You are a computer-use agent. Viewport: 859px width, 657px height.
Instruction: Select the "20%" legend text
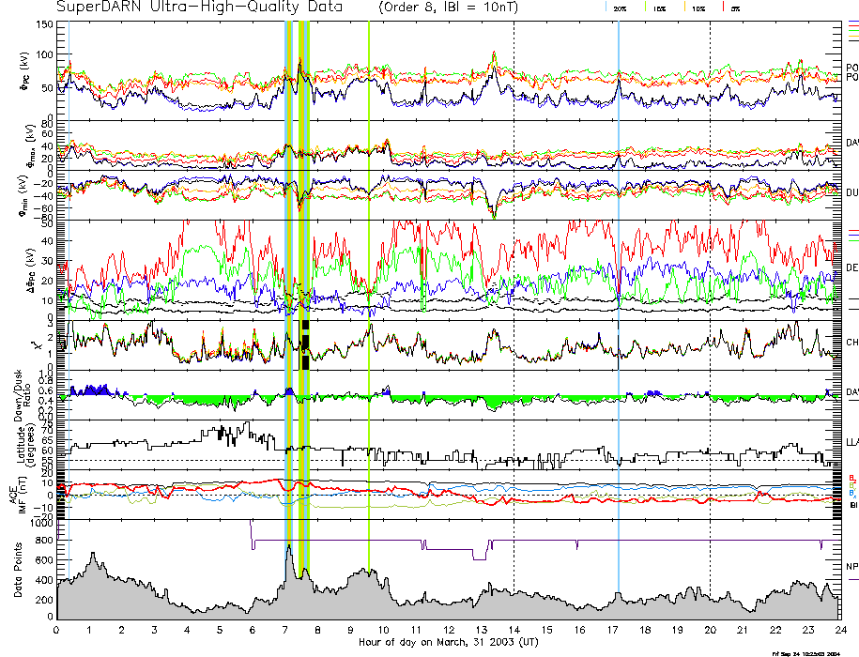pyautogui.click(x=621, y=8)
